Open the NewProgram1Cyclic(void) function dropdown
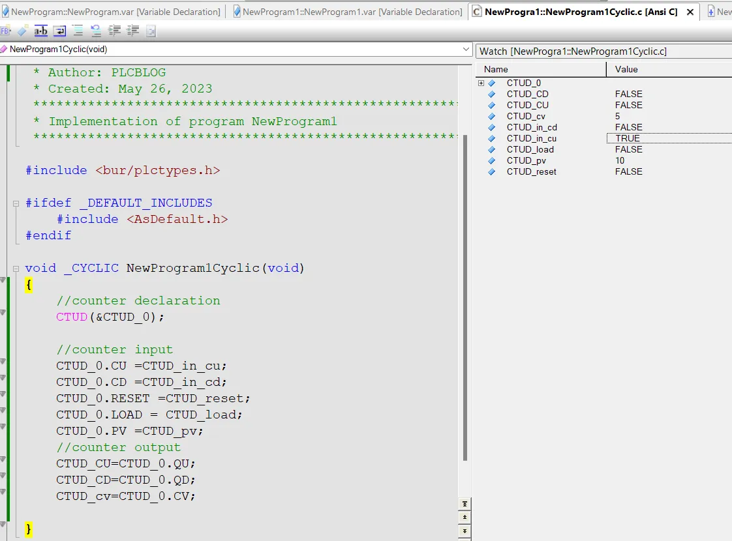 pos(465,50)
